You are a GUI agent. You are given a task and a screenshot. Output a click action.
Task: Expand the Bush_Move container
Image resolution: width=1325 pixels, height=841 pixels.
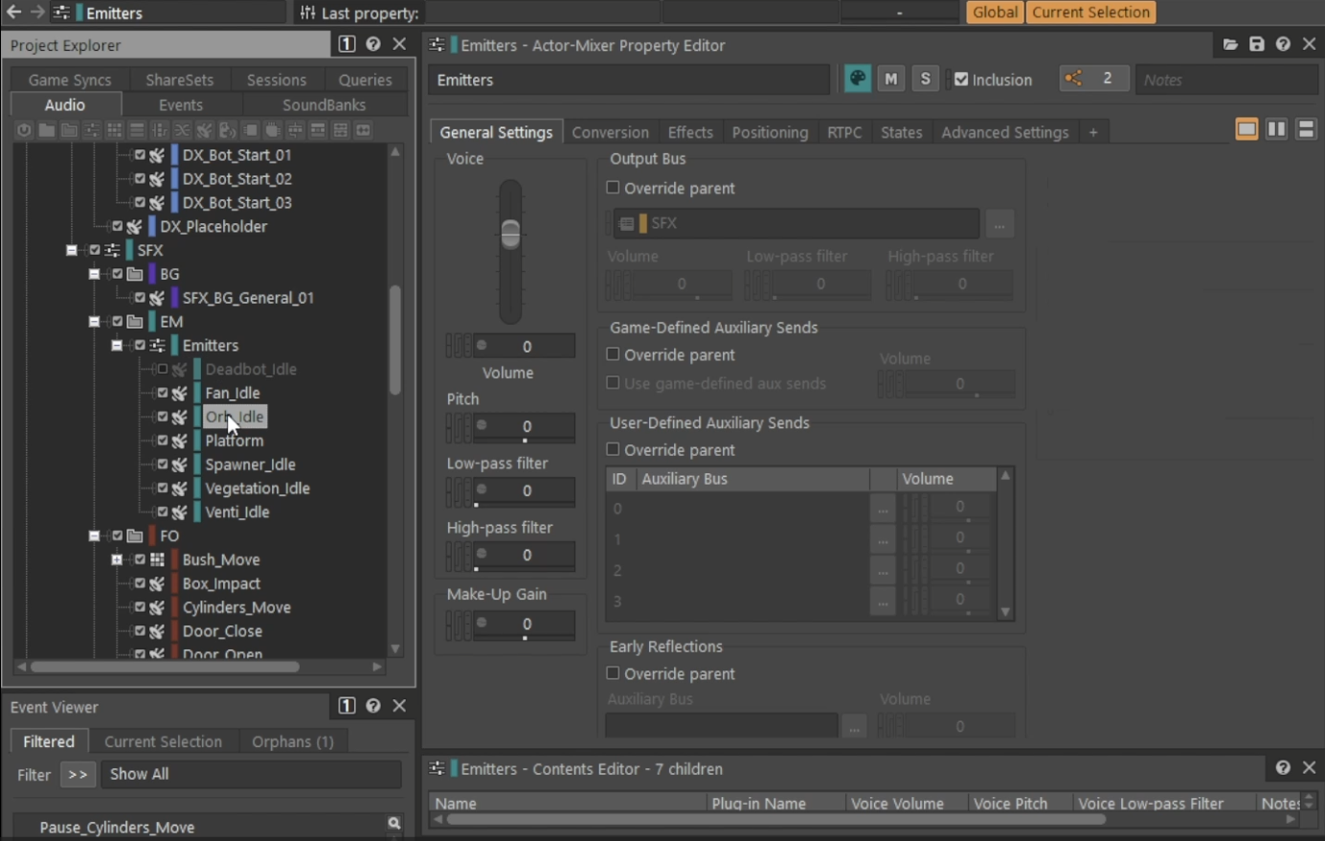117,560
